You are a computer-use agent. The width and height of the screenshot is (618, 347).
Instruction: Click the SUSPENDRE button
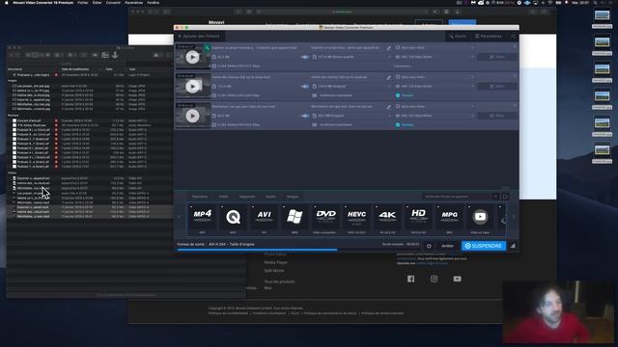coord(484,246)
